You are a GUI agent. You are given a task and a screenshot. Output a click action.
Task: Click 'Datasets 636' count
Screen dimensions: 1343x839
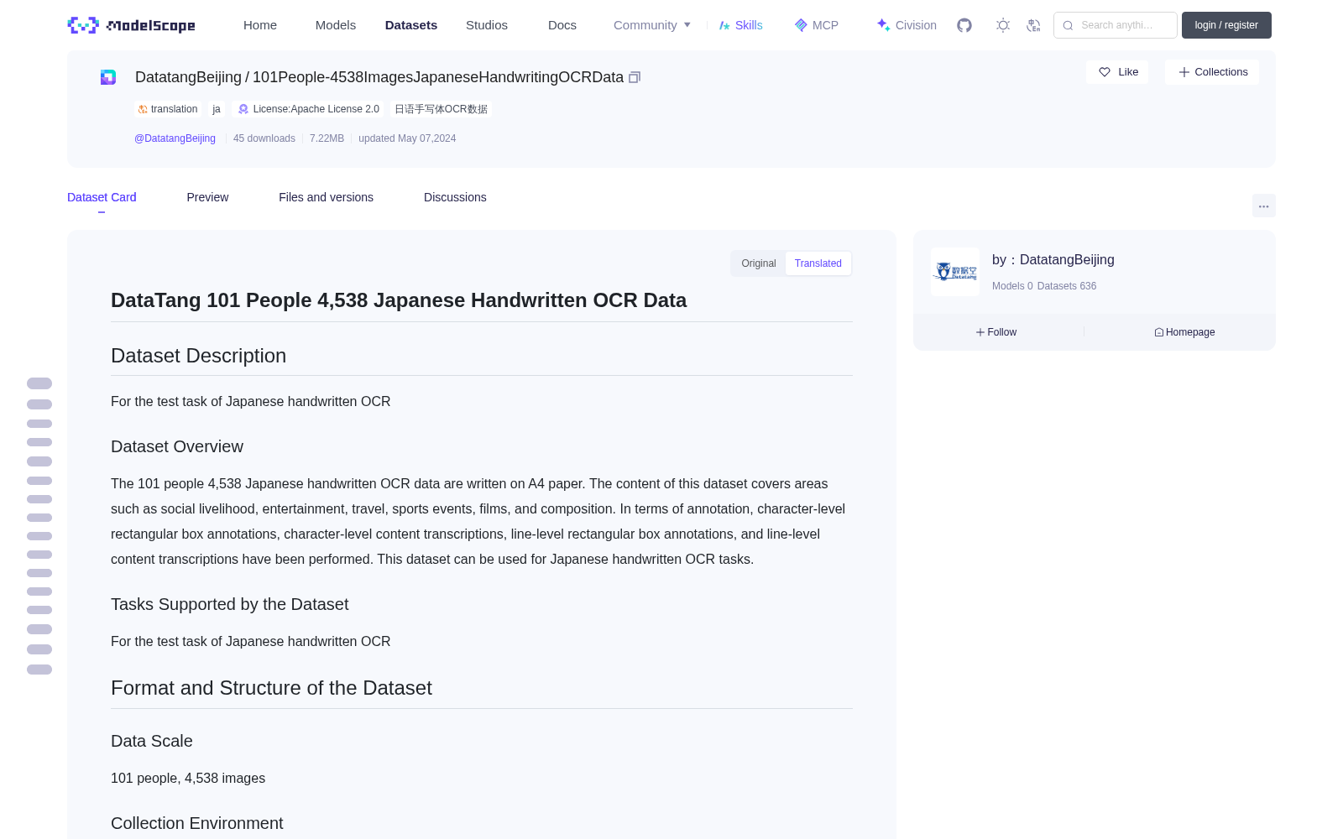tap(1067, 286)
